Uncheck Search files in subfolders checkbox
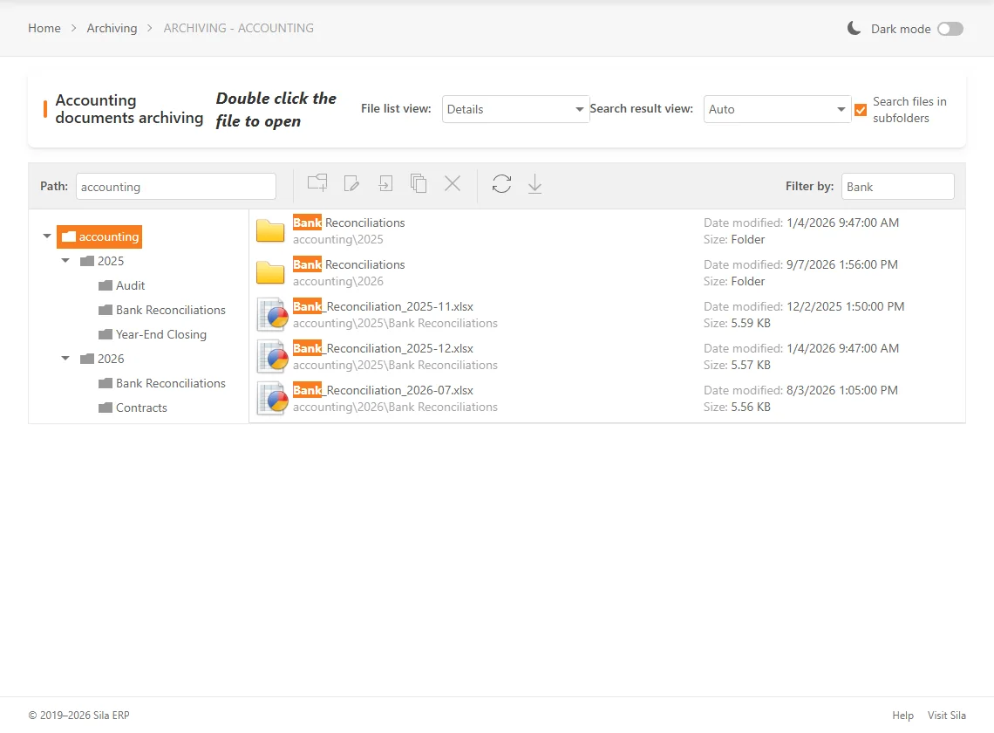 click(x=861, y=110)
